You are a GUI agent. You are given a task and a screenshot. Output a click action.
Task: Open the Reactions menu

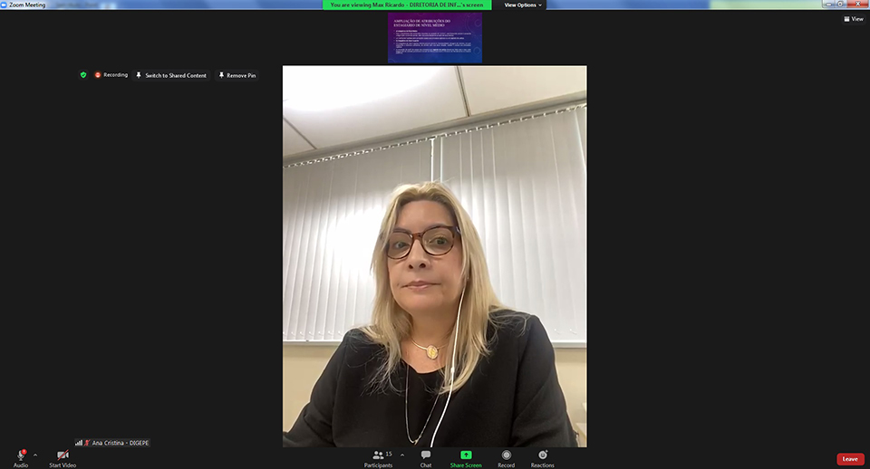tap(542, 455)
